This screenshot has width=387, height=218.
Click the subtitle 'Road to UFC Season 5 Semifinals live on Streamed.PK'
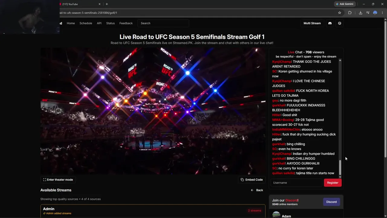point(151,43)
